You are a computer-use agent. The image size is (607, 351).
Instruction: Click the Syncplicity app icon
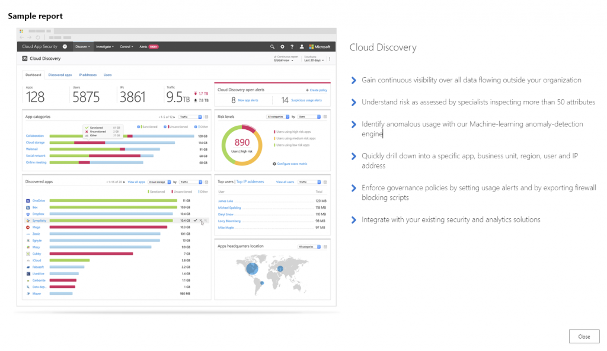28,221
